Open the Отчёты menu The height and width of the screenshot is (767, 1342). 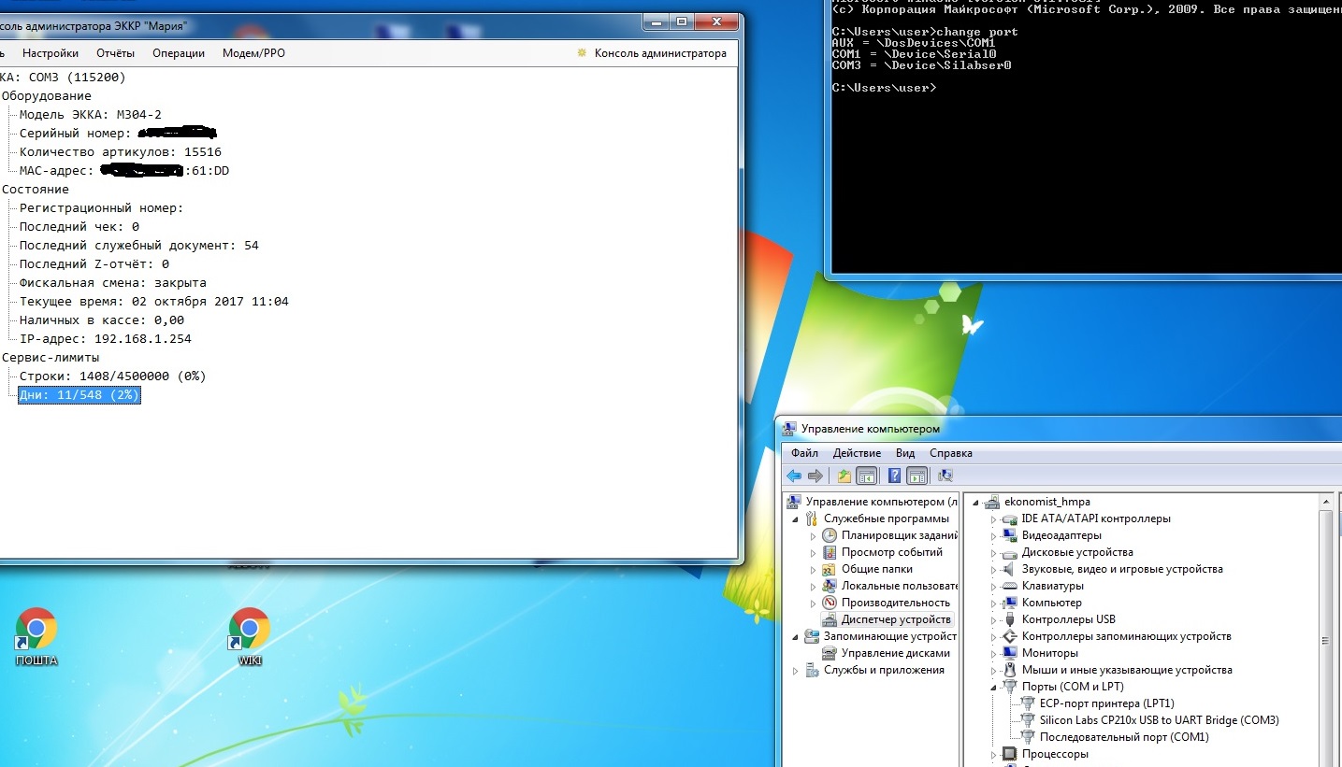pos(115,53)
